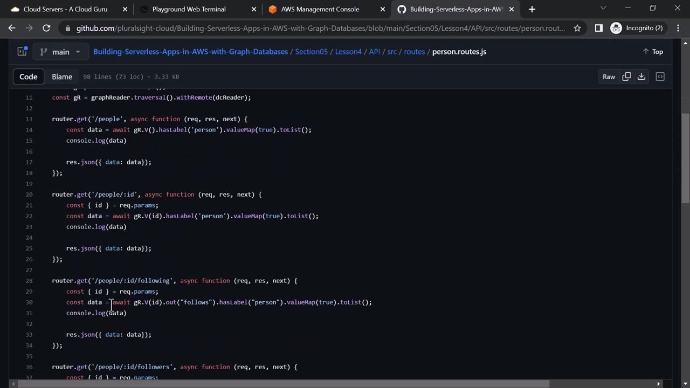Reload the current page
This screenshot has width=690, height=388.
(46, 28)
